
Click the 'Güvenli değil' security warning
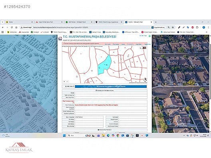[26, 28]
